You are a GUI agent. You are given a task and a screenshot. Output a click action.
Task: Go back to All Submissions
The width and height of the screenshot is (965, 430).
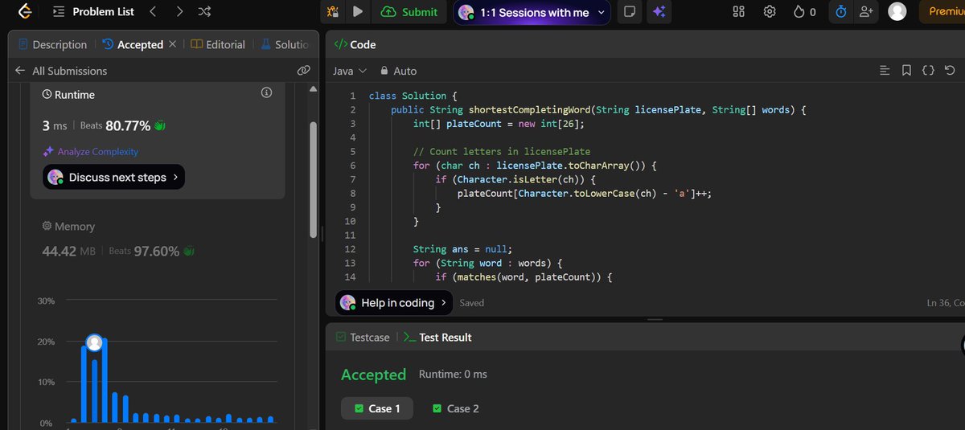coord(61,71)
